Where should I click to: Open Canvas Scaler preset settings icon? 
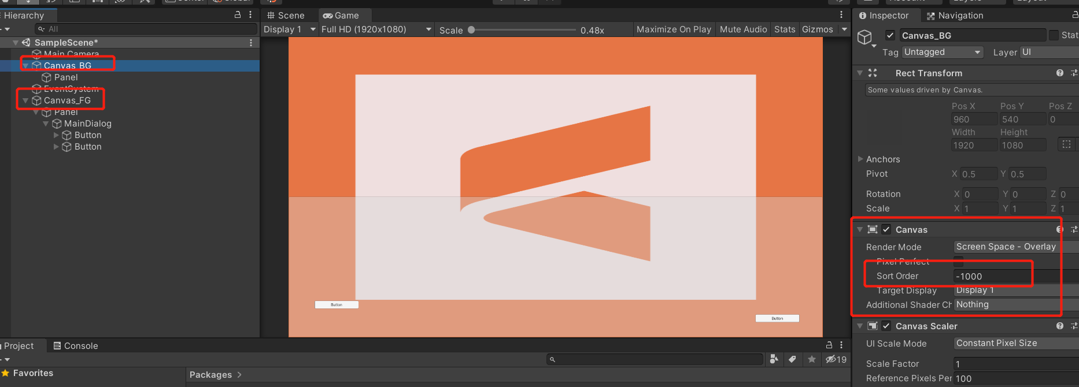click(x=1074, y=326)
